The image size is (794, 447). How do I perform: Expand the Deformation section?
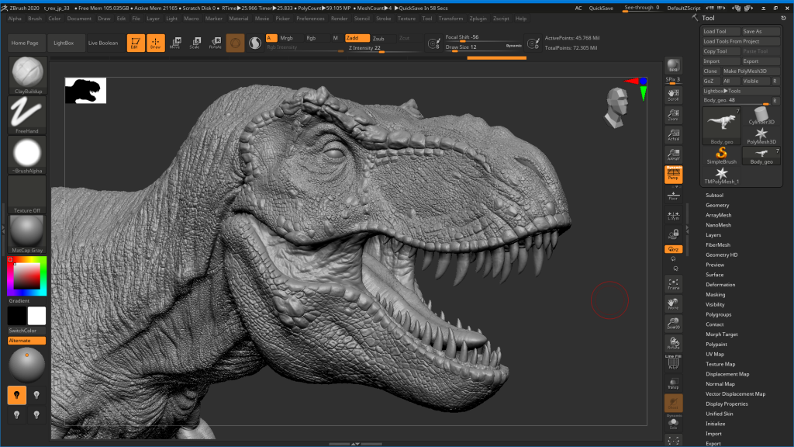coord(720,284)
